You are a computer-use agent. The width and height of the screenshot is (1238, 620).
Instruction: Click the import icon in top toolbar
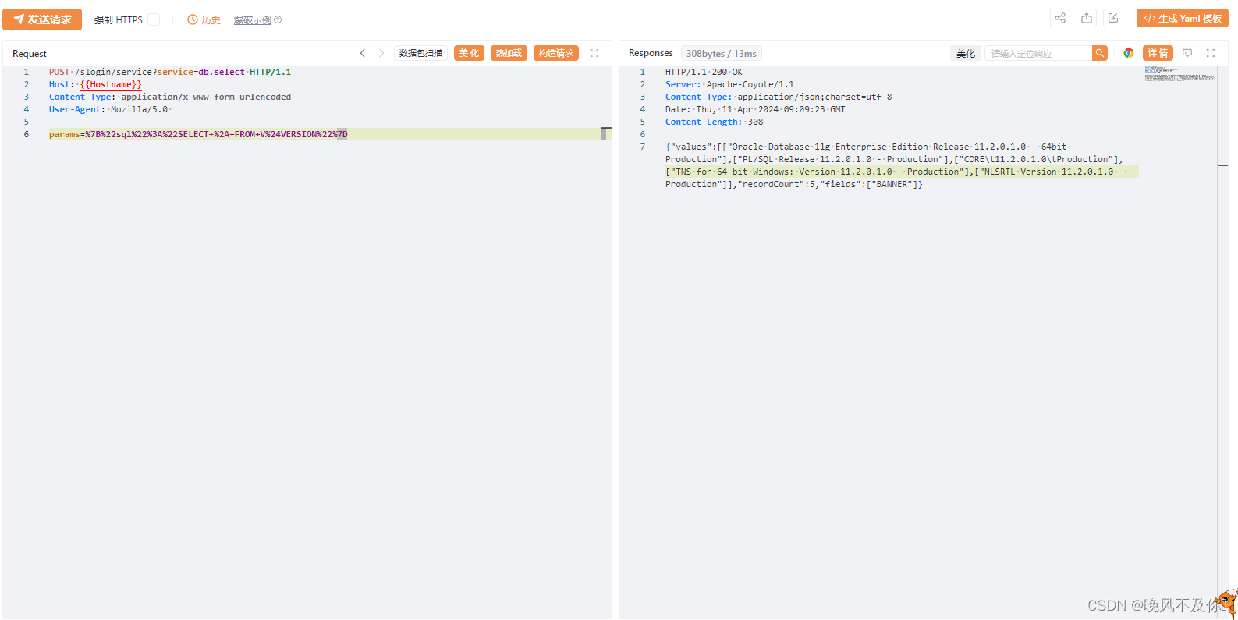pos(1113,19)
